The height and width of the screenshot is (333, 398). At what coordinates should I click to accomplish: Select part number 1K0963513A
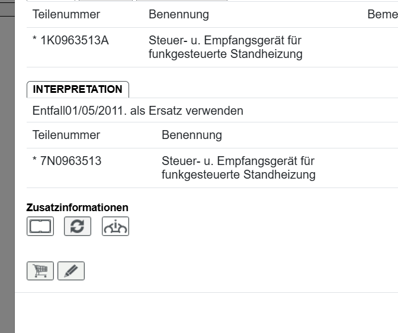coord(74,41)
